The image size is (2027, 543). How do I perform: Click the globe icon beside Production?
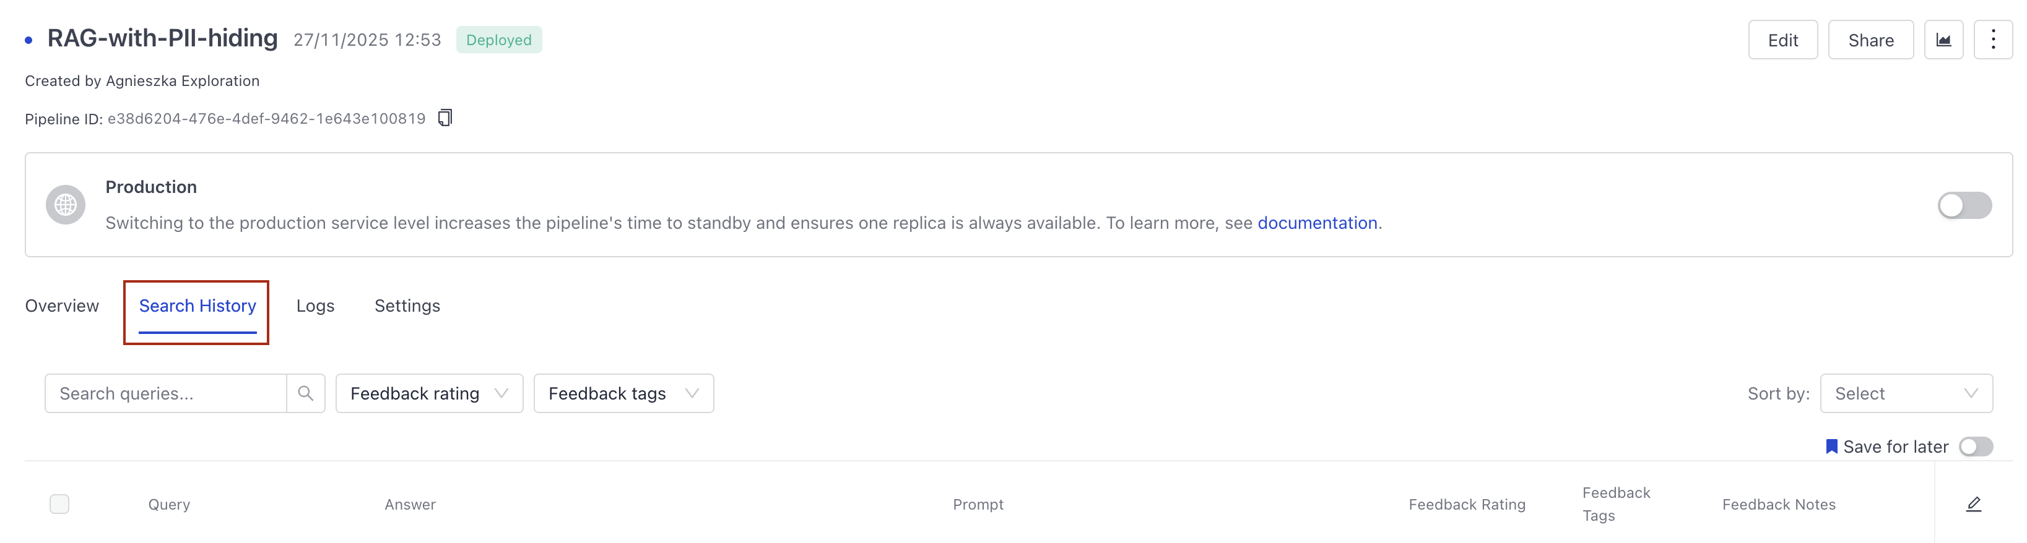pos(65,204)
